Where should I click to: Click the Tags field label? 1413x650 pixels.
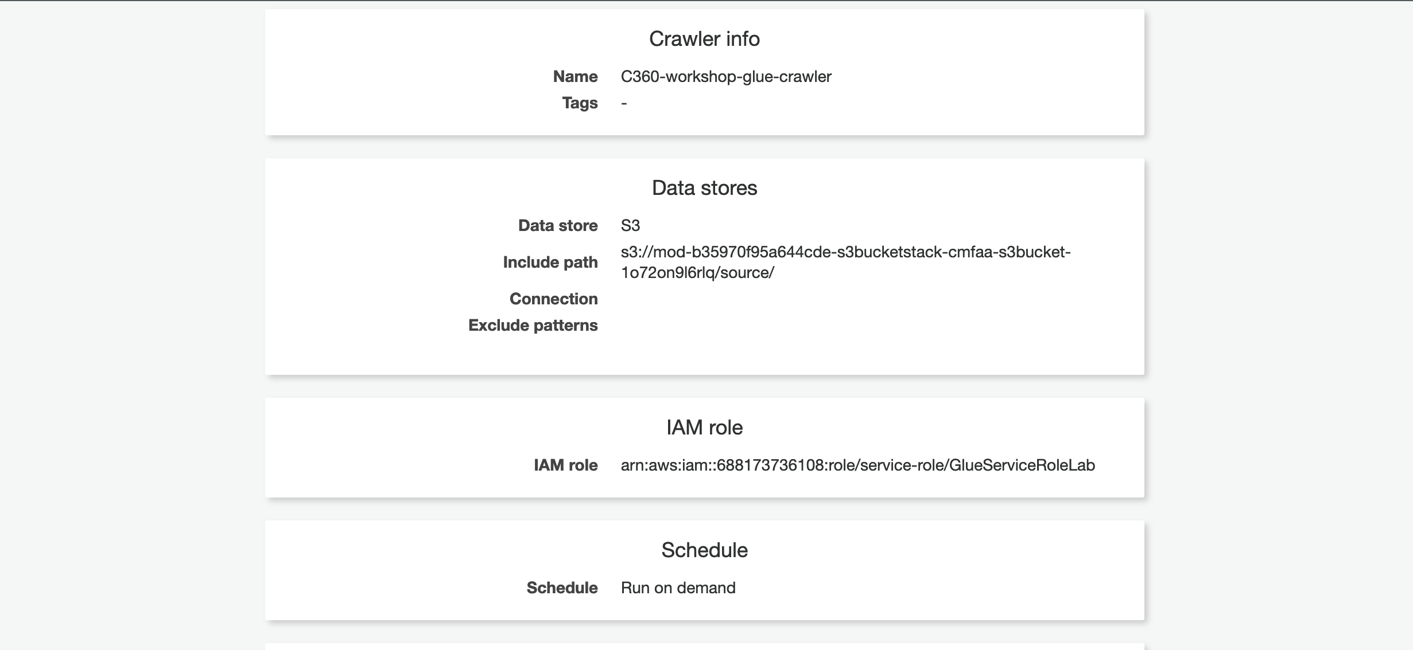(x=580, y=103)
